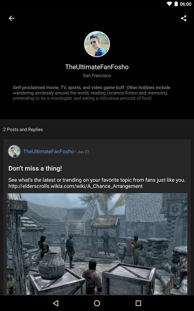Tap the San Francisco location text
194x311 pixels.
(x=97, y=76)
